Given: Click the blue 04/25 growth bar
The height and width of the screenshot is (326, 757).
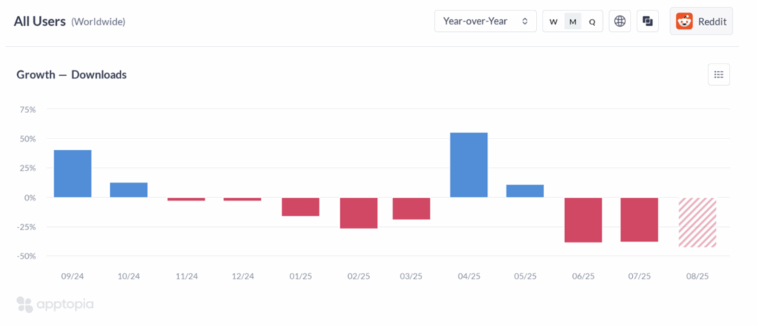Looking at the screenshot, I should click(469, 165).
